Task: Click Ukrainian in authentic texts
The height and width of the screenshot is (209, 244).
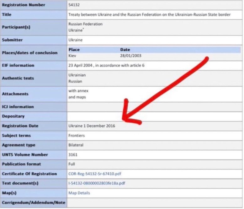Action: pyautogui.click(x=77, y=75)
